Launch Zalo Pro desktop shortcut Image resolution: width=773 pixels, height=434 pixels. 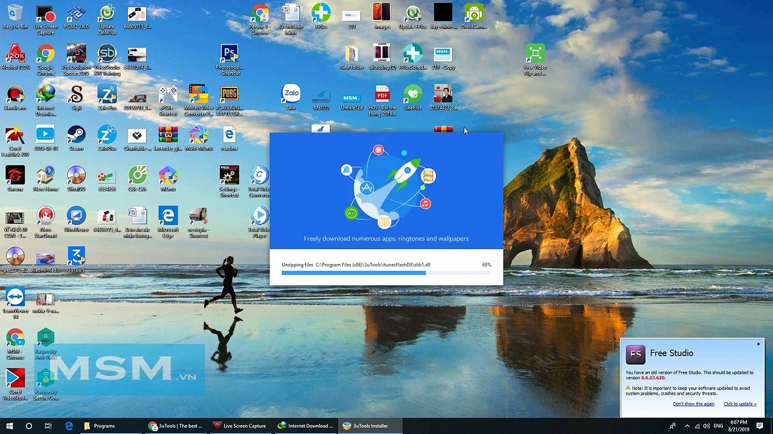click(107, 98)
